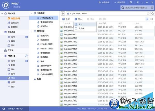155x111 pixels.
Task: Open PP助手2.0目录 folder
Action: (x=45, y=44)
